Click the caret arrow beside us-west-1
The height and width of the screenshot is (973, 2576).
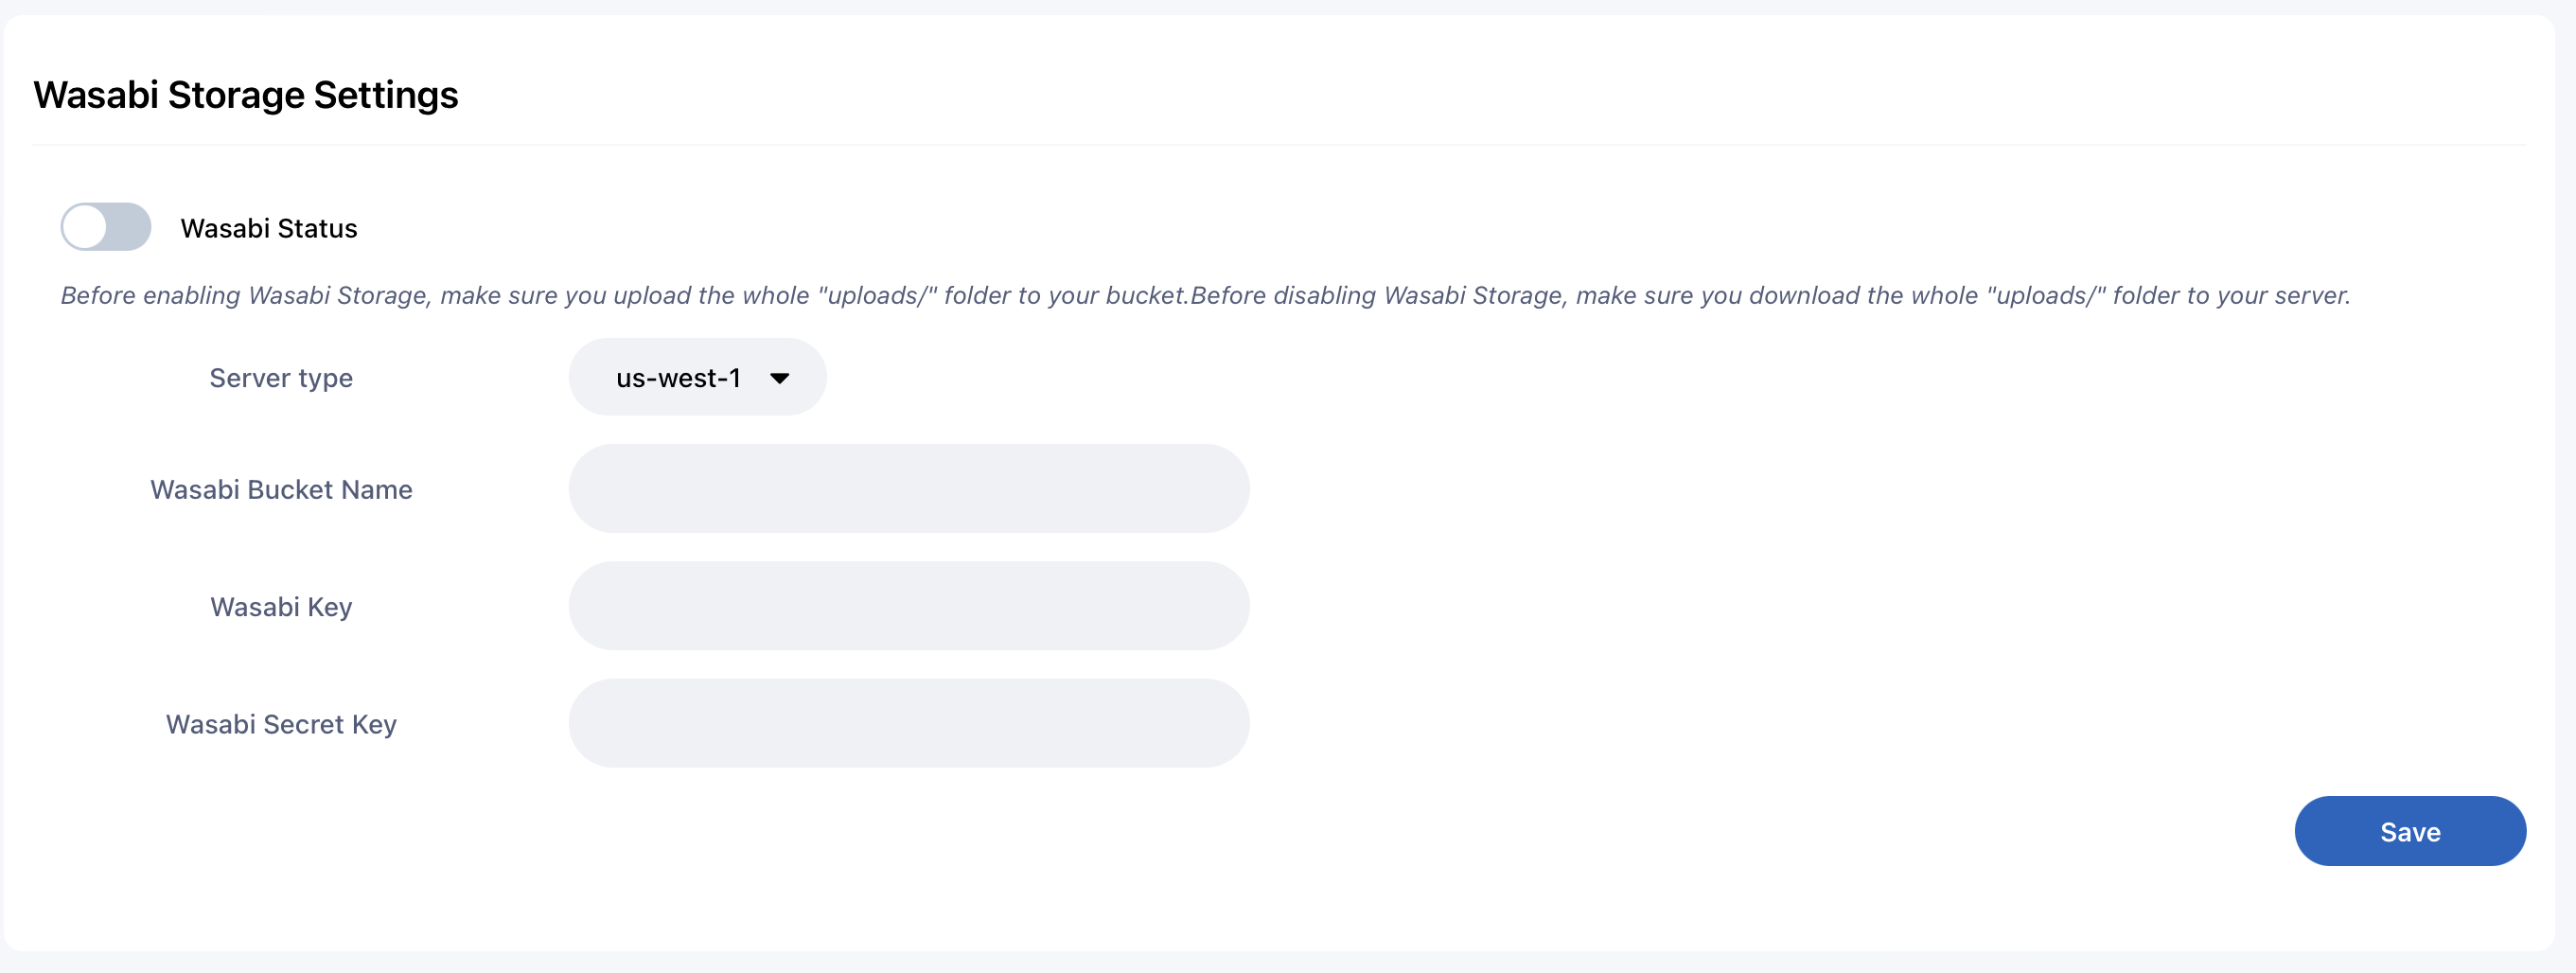point(779,379)
